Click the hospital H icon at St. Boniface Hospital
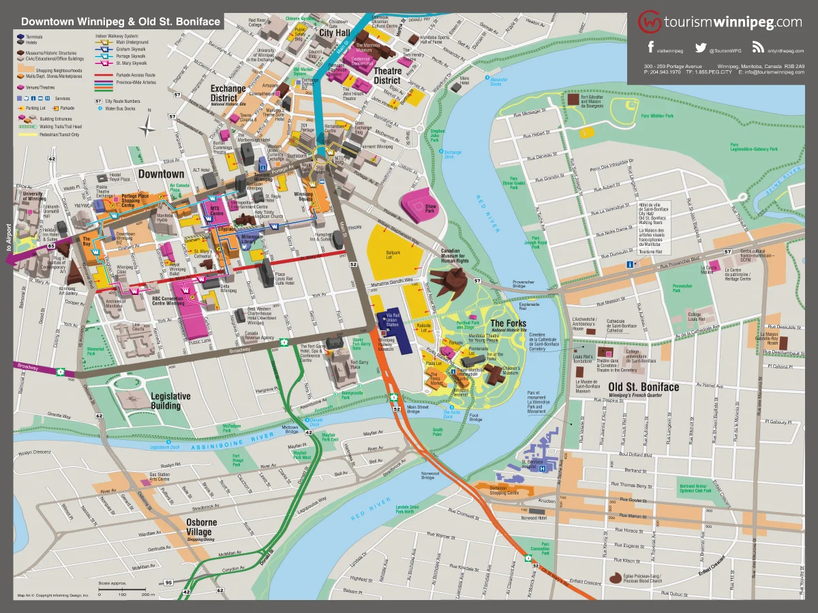 (x=543, y=468)
